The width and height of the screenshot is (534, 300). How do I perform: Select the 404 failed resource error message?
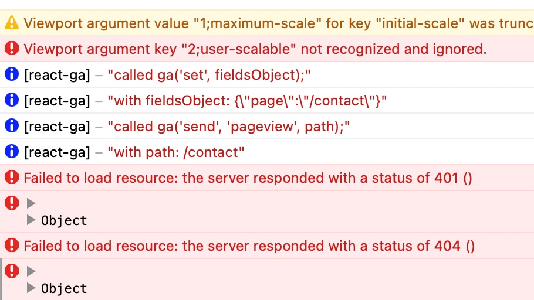pyautogui.click(x=249, y=246)
